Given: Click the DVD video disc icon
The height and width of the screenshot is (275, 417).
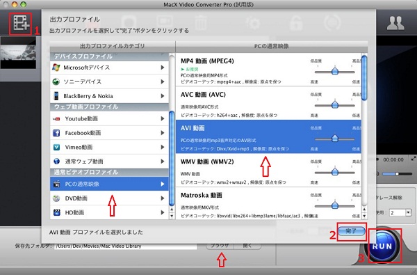Looking at the screenshot, I should click(56, 198).
